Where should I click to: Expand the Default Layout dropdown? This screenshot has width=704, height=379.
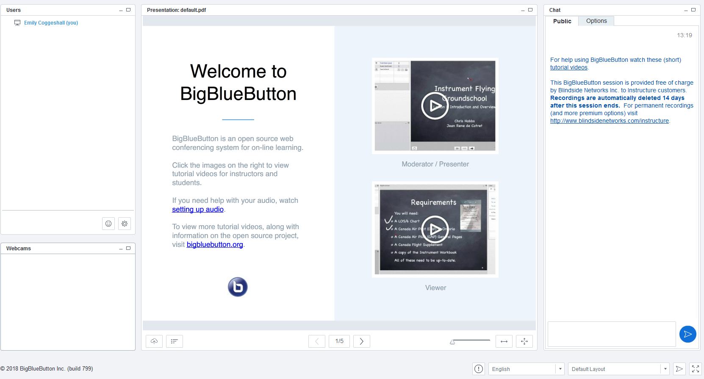point(619,369)
